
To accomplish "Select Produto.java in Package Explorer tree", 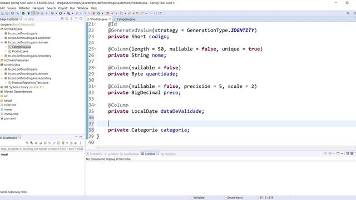I will (x=20, y=51).
